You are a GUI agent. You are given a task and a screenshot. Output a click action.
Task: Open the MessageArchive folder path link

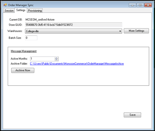point(77,64)
